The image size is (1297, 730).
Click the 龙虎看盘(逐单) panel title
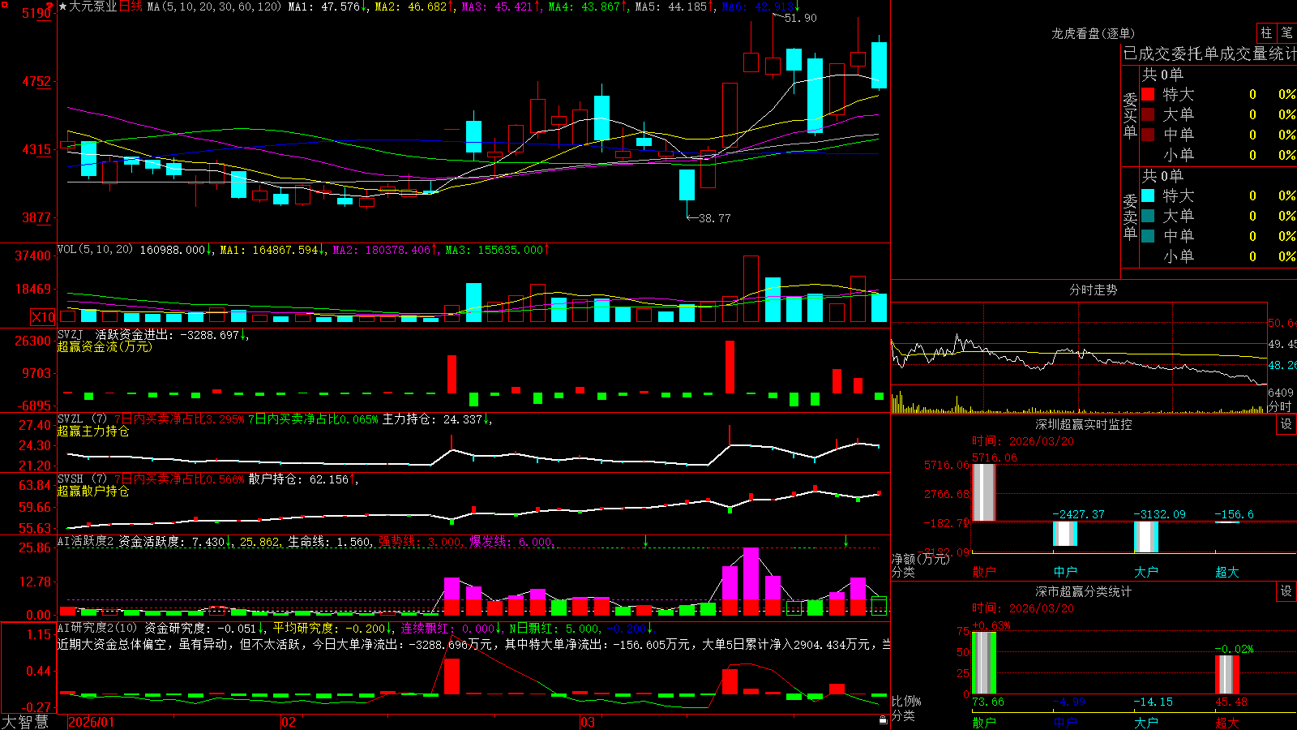pyautogui.click(x=1093, y=33)
